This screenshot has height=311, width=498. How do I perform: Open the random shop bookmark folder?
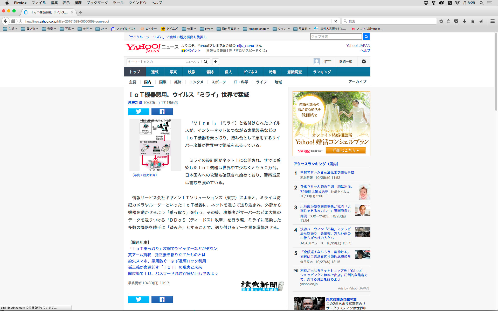(x=256, y=29)
